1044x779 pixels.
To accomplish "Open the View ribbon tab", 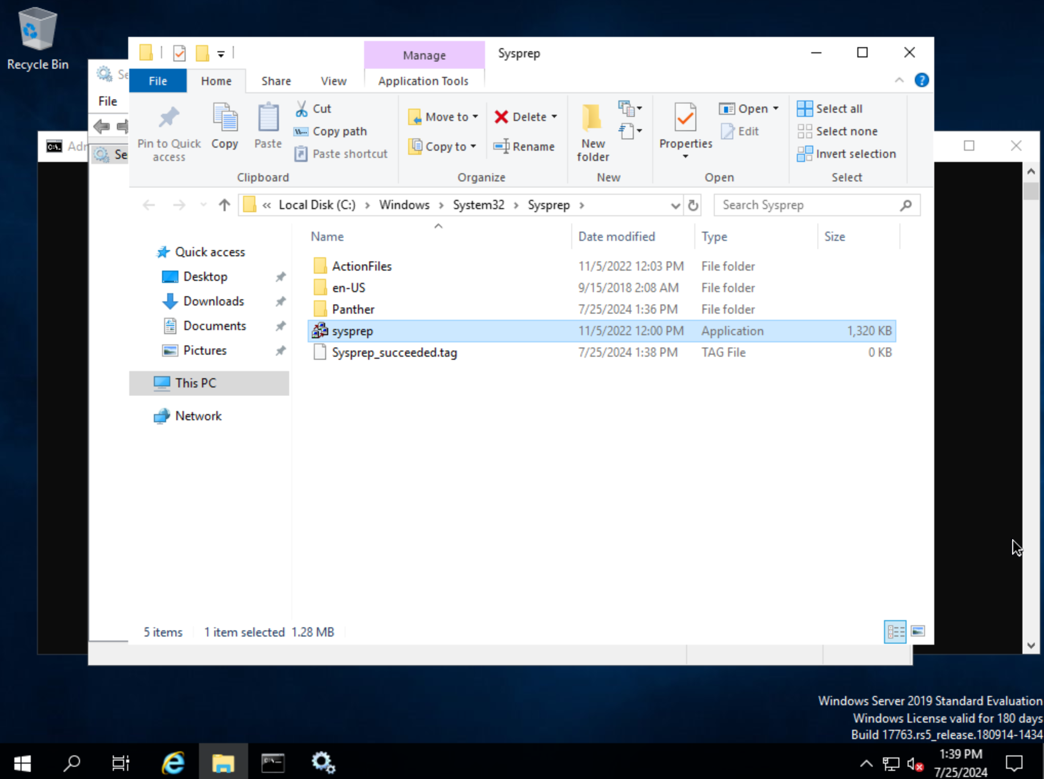I will [333, 81].
